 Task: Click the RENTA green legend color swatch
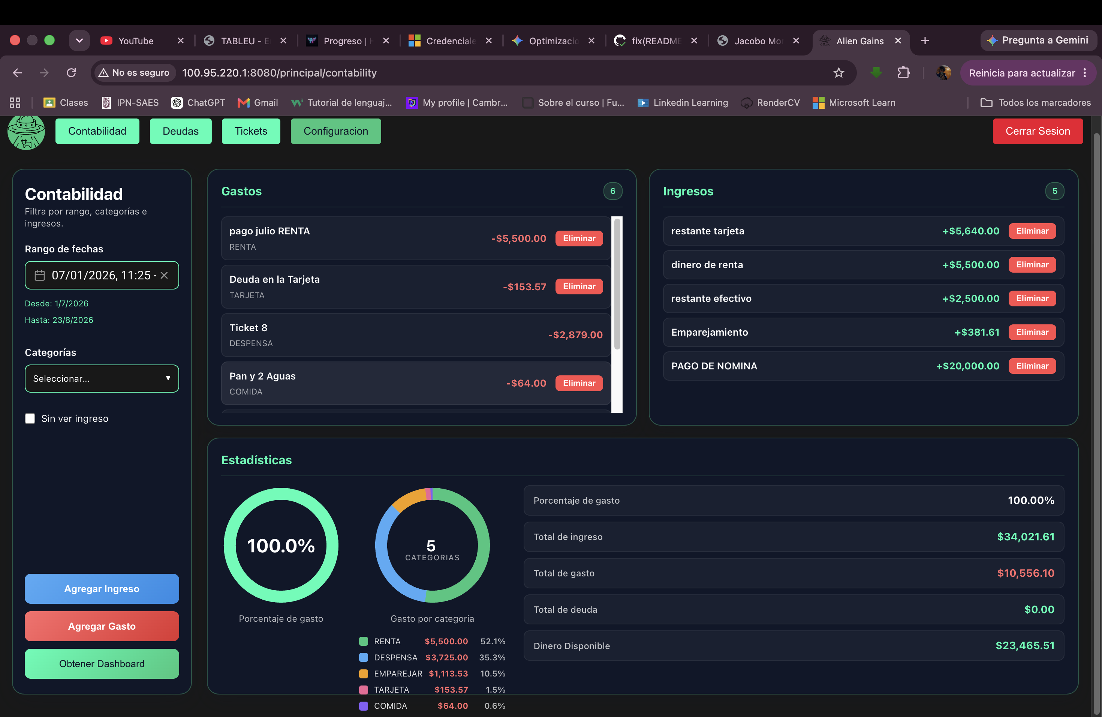coord(364,642)
